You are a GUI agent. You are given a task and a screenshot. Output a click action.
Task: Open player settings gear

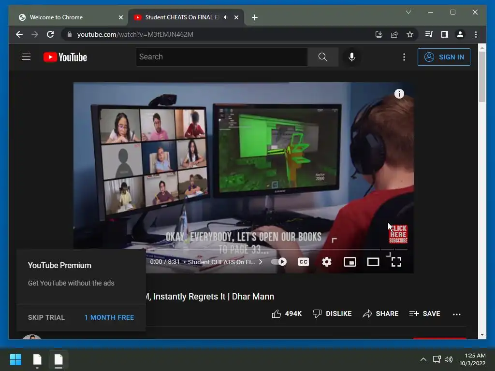tap(327, 262)
